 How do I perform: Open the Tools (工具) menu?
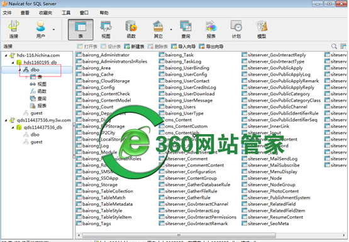[66, 13]
